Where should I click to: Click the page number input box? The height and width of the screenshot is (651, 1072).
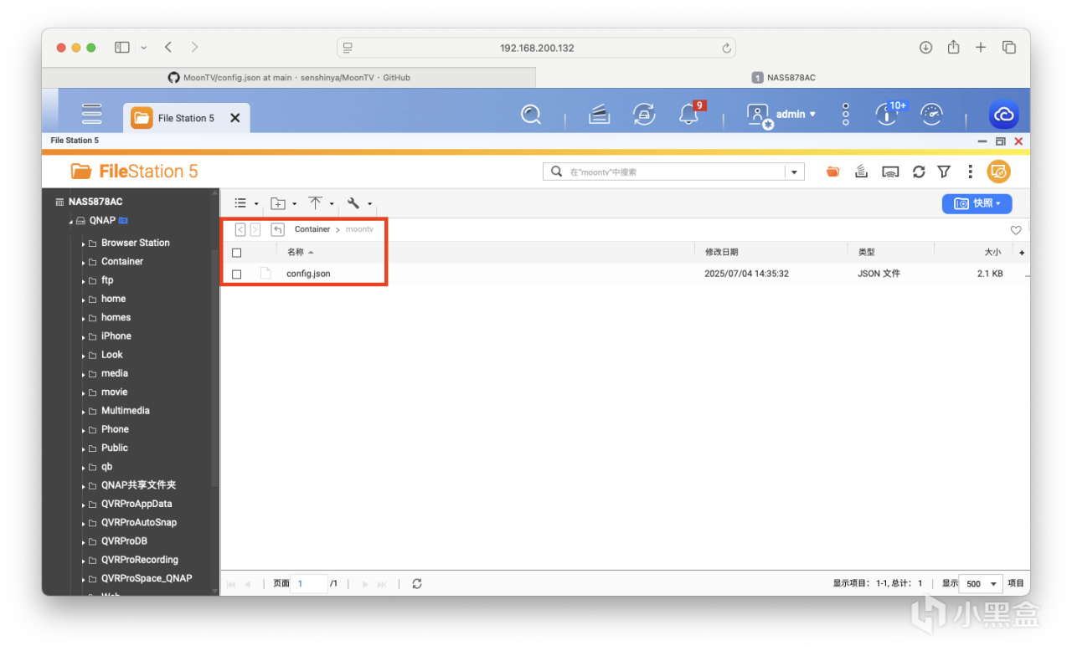310,584
